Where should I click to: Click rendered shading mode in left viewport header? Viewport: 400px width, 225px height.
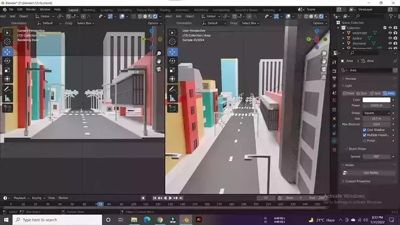tap(155, 17)
